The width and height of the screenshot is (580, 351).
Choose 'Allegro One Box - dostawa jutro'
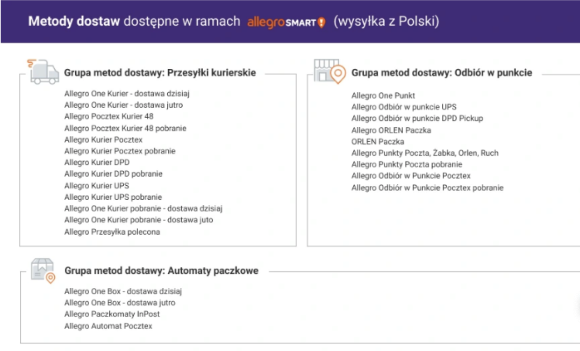point(120,303)
